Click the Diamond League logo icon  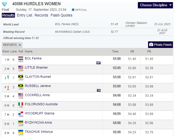6,4
